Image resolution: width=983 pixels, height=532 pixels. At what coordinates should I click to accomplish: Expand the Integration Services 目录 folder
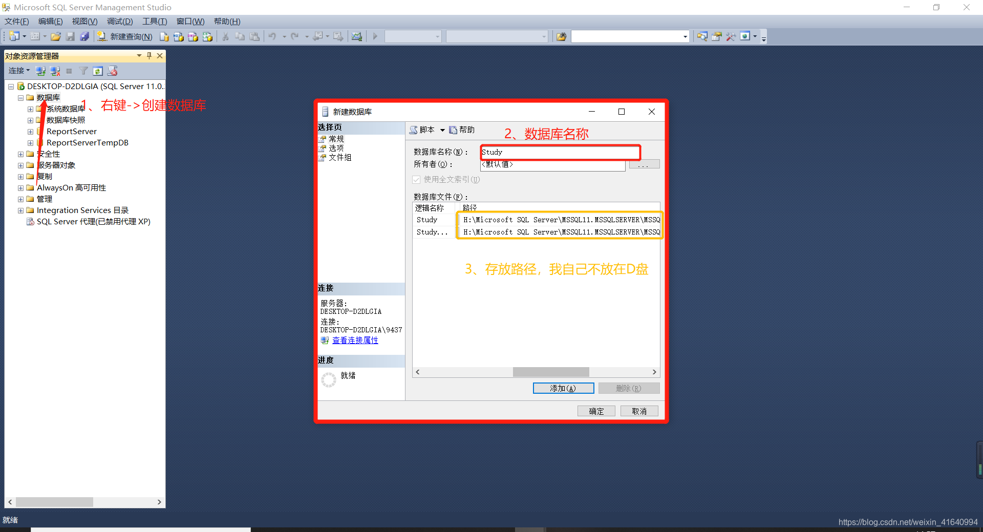20,210
